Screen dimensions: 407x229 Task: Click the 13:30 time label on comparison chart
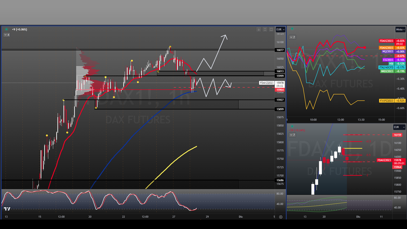(361, 120)
